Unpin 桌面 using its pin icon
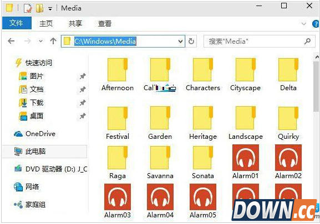320x224 pixels. 83,116
